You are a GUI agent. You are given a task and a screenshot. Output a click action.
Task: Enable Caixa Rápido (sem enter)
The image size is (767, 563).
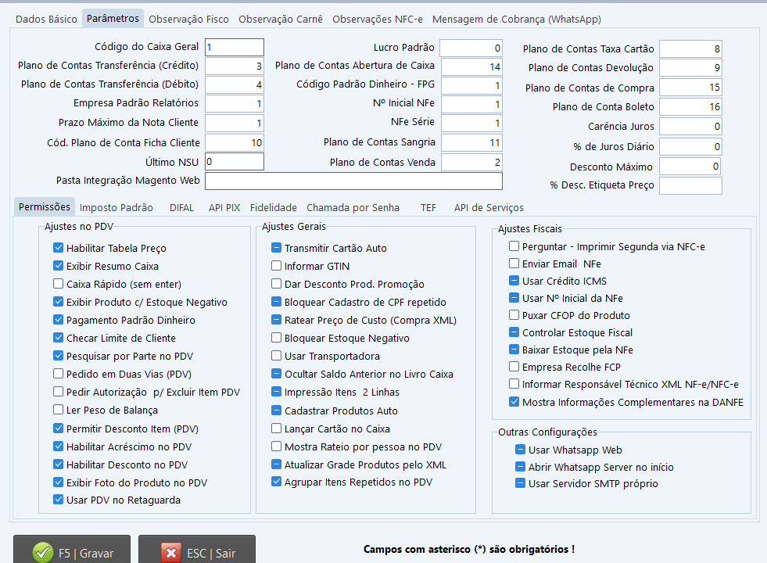58,284
